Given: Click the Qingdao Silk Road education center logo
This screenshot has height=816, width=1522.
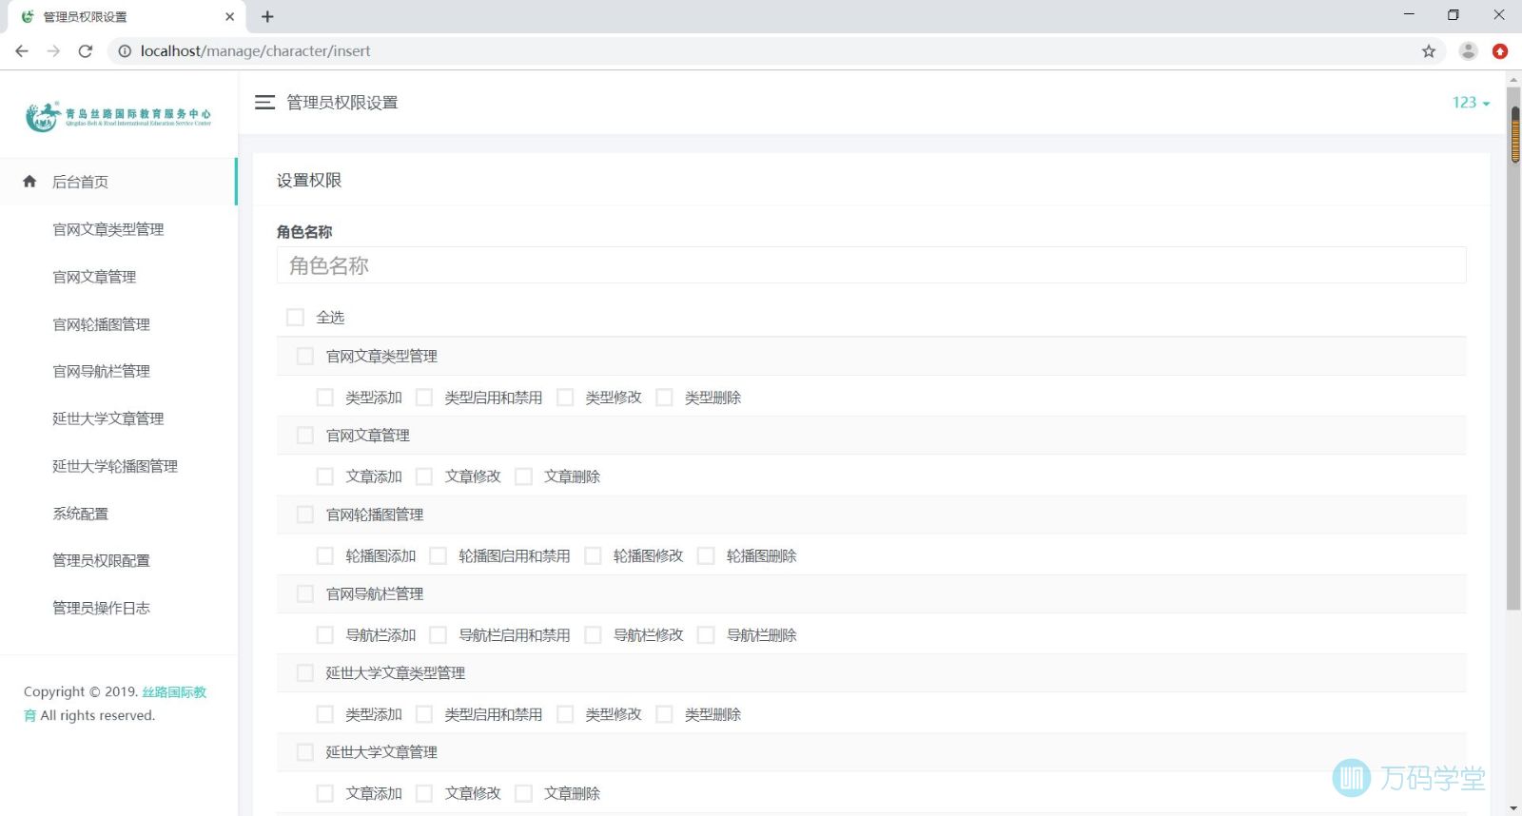Looking at the screenshot, I should pyautogui.click(x=118, y=116).
